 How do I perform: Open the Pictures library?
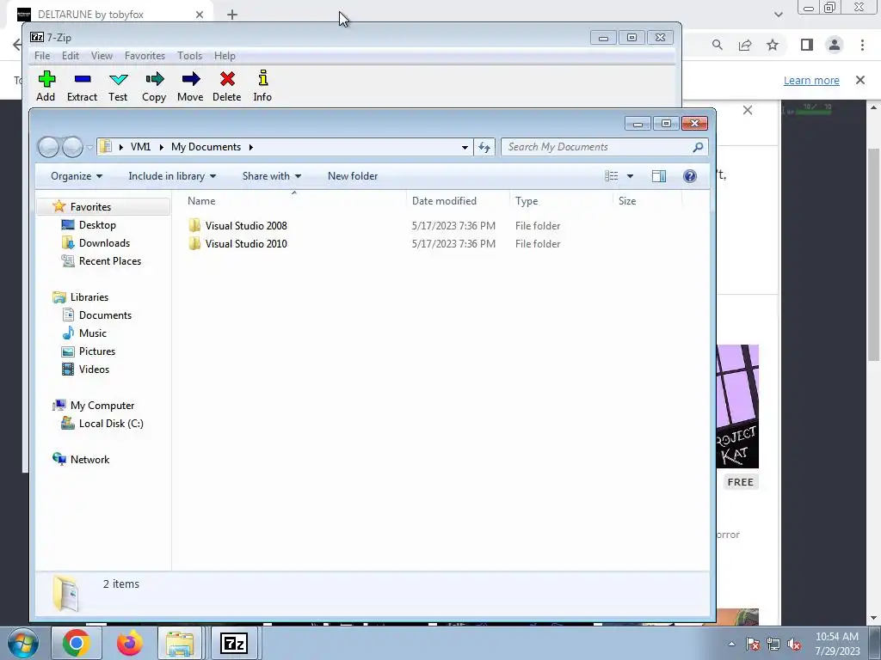97,351
